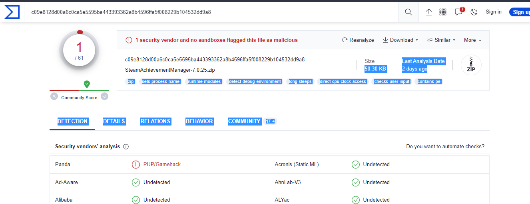The width and height of the screenshot is (530, 204).
Task: Select the sets-process-name tag
Action: 161,81
